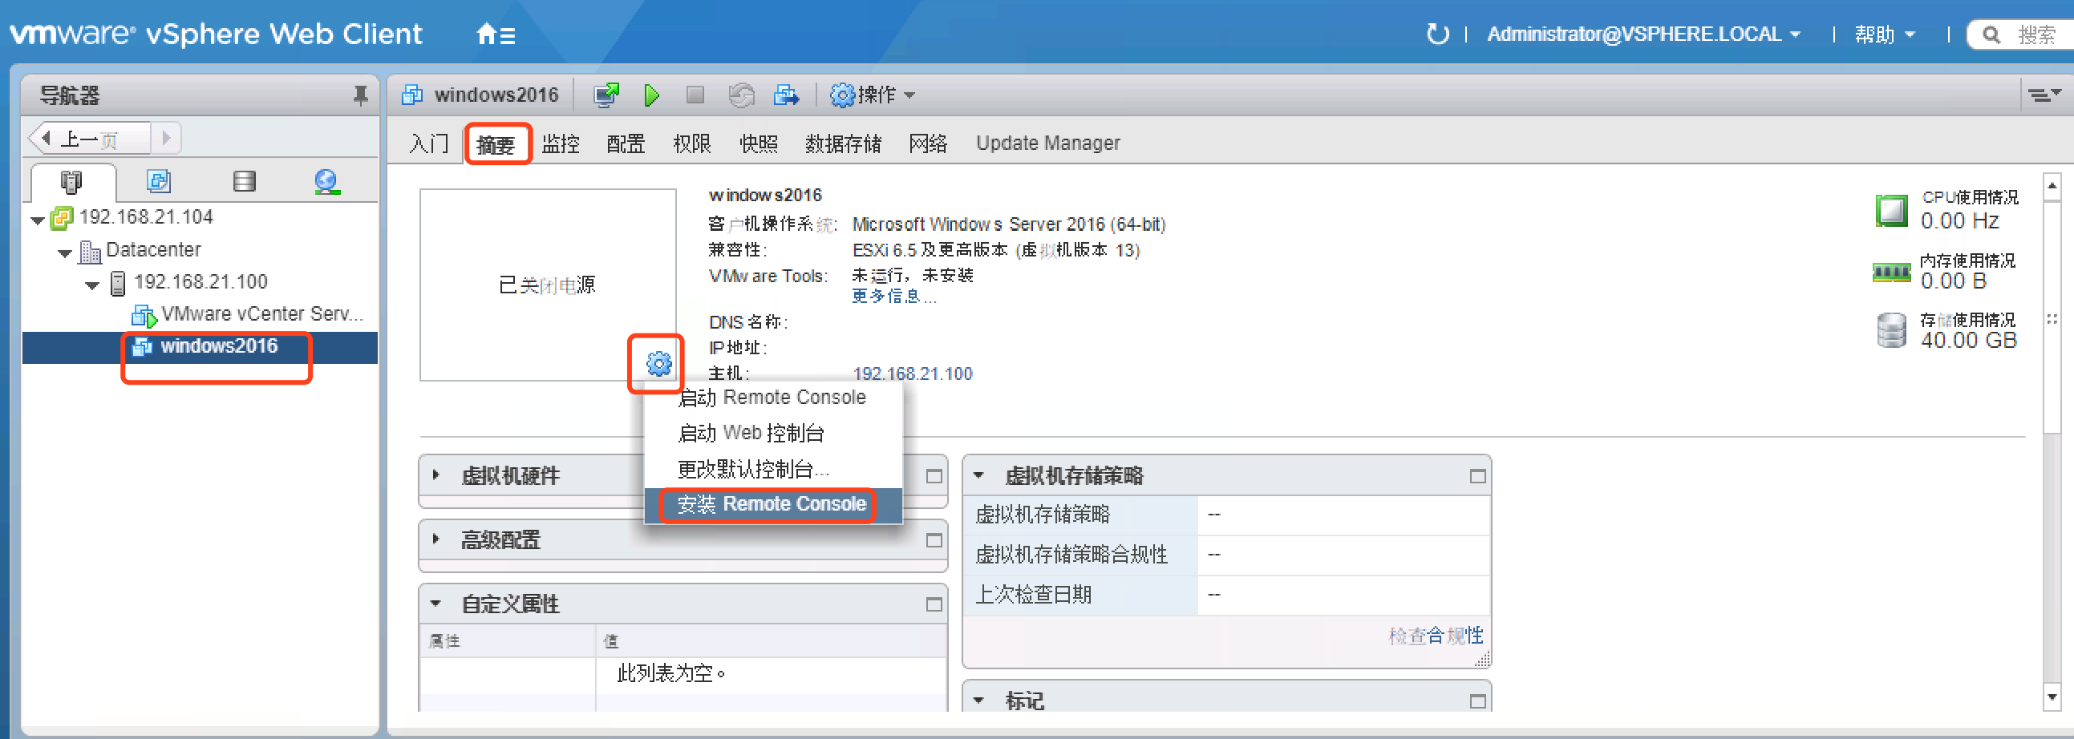This screenshot has width=2074, height=739.
Task: Open host link 192.168.21.100 in summary
Action: click(912, 374)
